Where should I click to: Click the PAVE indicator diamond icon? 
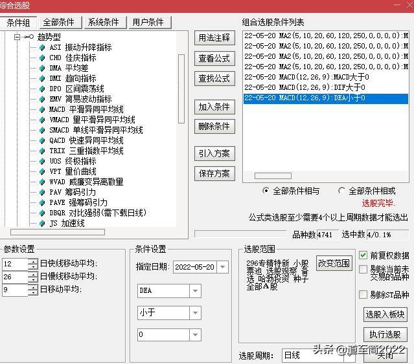coord(42,202)
